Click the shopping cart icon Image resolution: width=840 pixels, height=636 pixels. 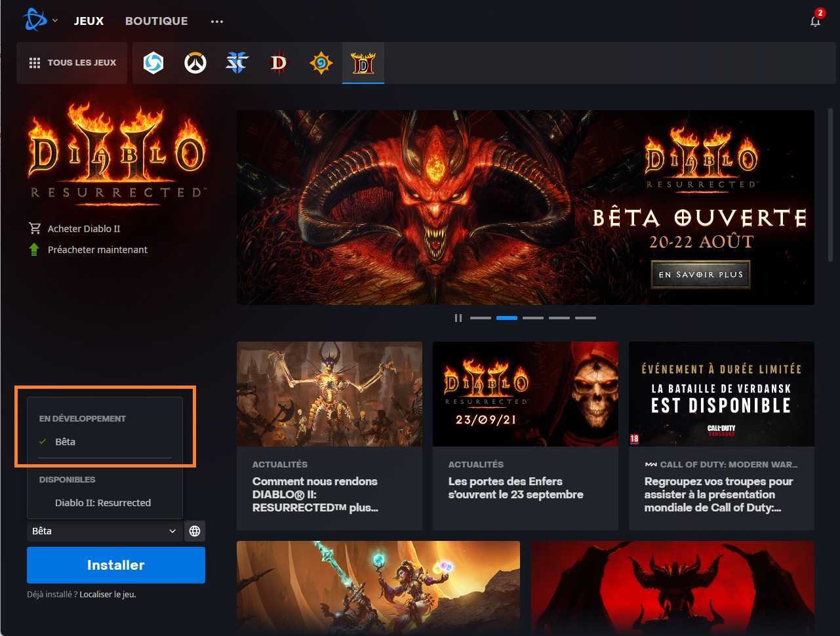click(35, 228)
